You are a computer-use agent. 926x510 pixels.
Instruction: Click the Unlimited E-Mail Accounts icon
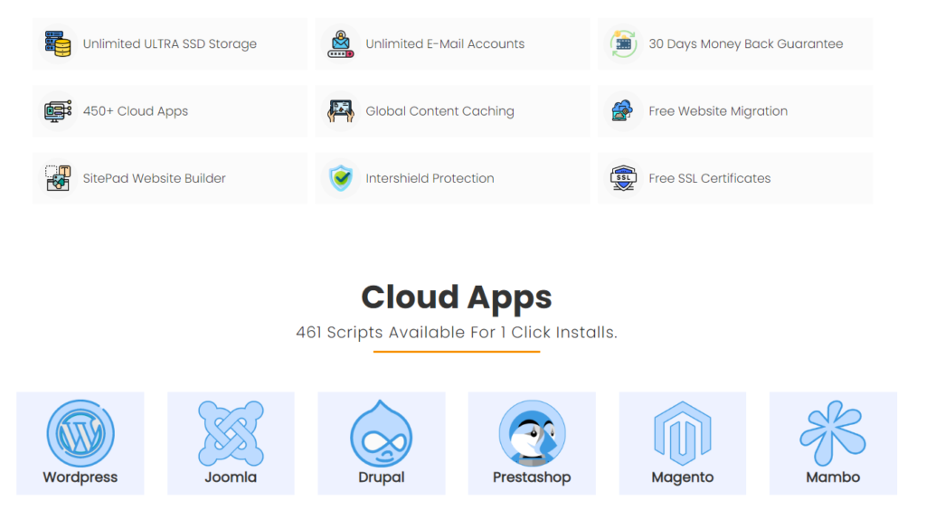(x=341, y=43)
